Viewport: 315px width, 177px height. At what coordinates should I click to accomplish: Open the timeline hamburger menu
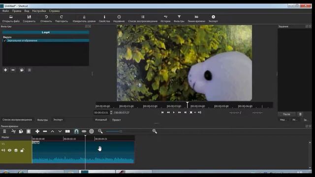4,131
